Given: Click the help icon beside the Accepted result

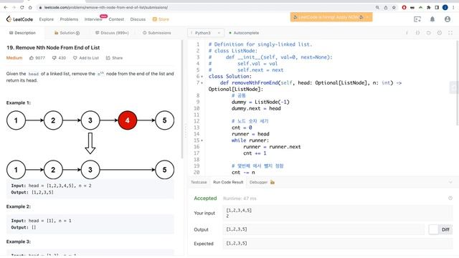Looking at the screenshot, I should 450,198.
